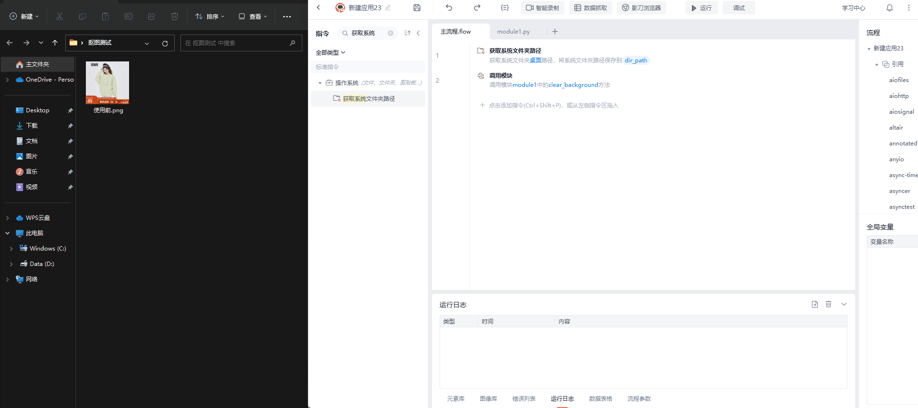918x408 pixels.
Task: Open the 新建 dropdown in File Explorer
Action: click(x=24, y=16)
